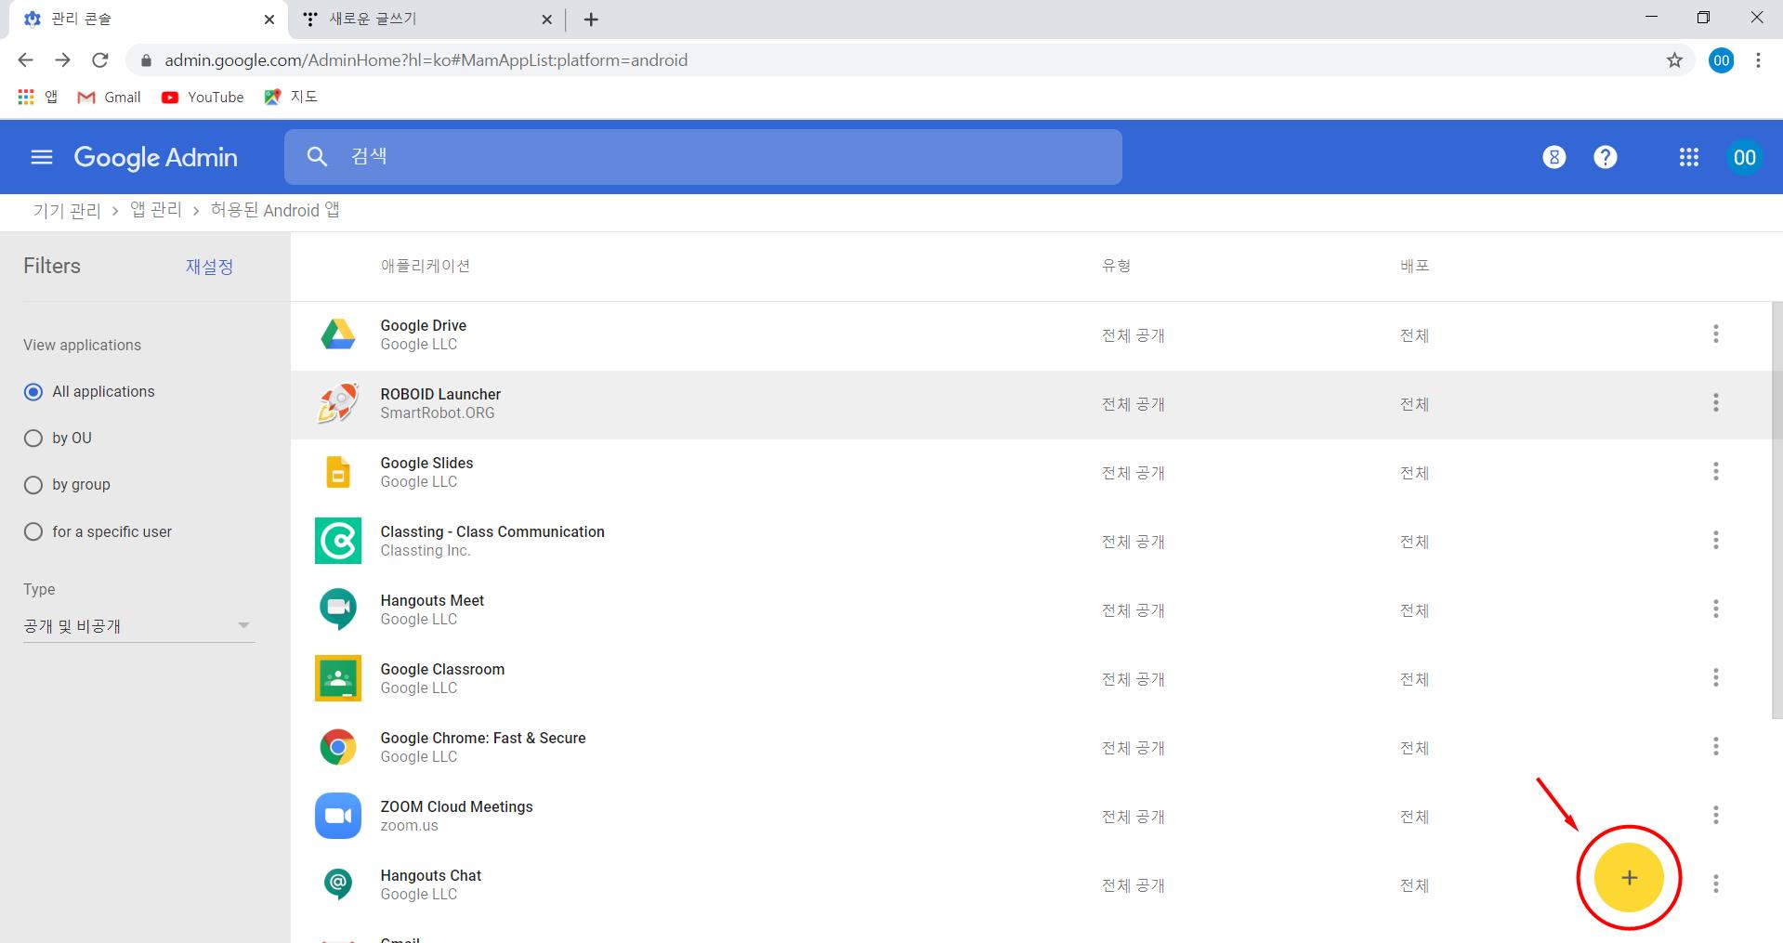
Task: Click the Google Admin logo
Action: (155, 157)
